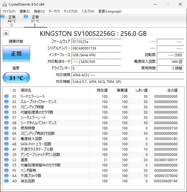Viewport: 187px width, 192px height.
Task: Switch to the C: disk tab at 48 °C
Action: pyautogui.click(x=12, y=21)
